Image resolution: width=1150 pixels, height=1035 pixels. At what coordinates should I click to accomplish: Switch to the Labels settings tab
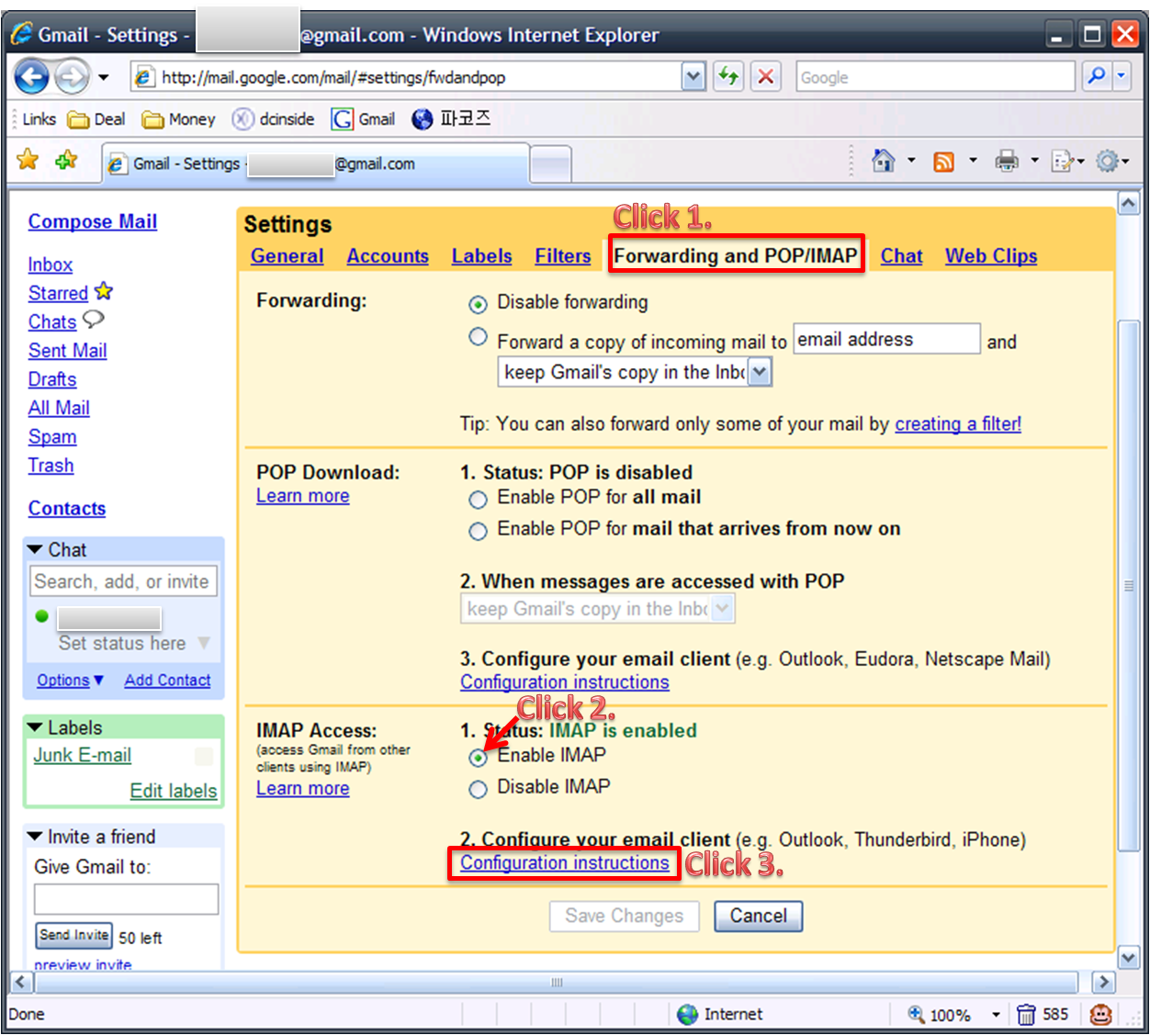tap(481, 256)
